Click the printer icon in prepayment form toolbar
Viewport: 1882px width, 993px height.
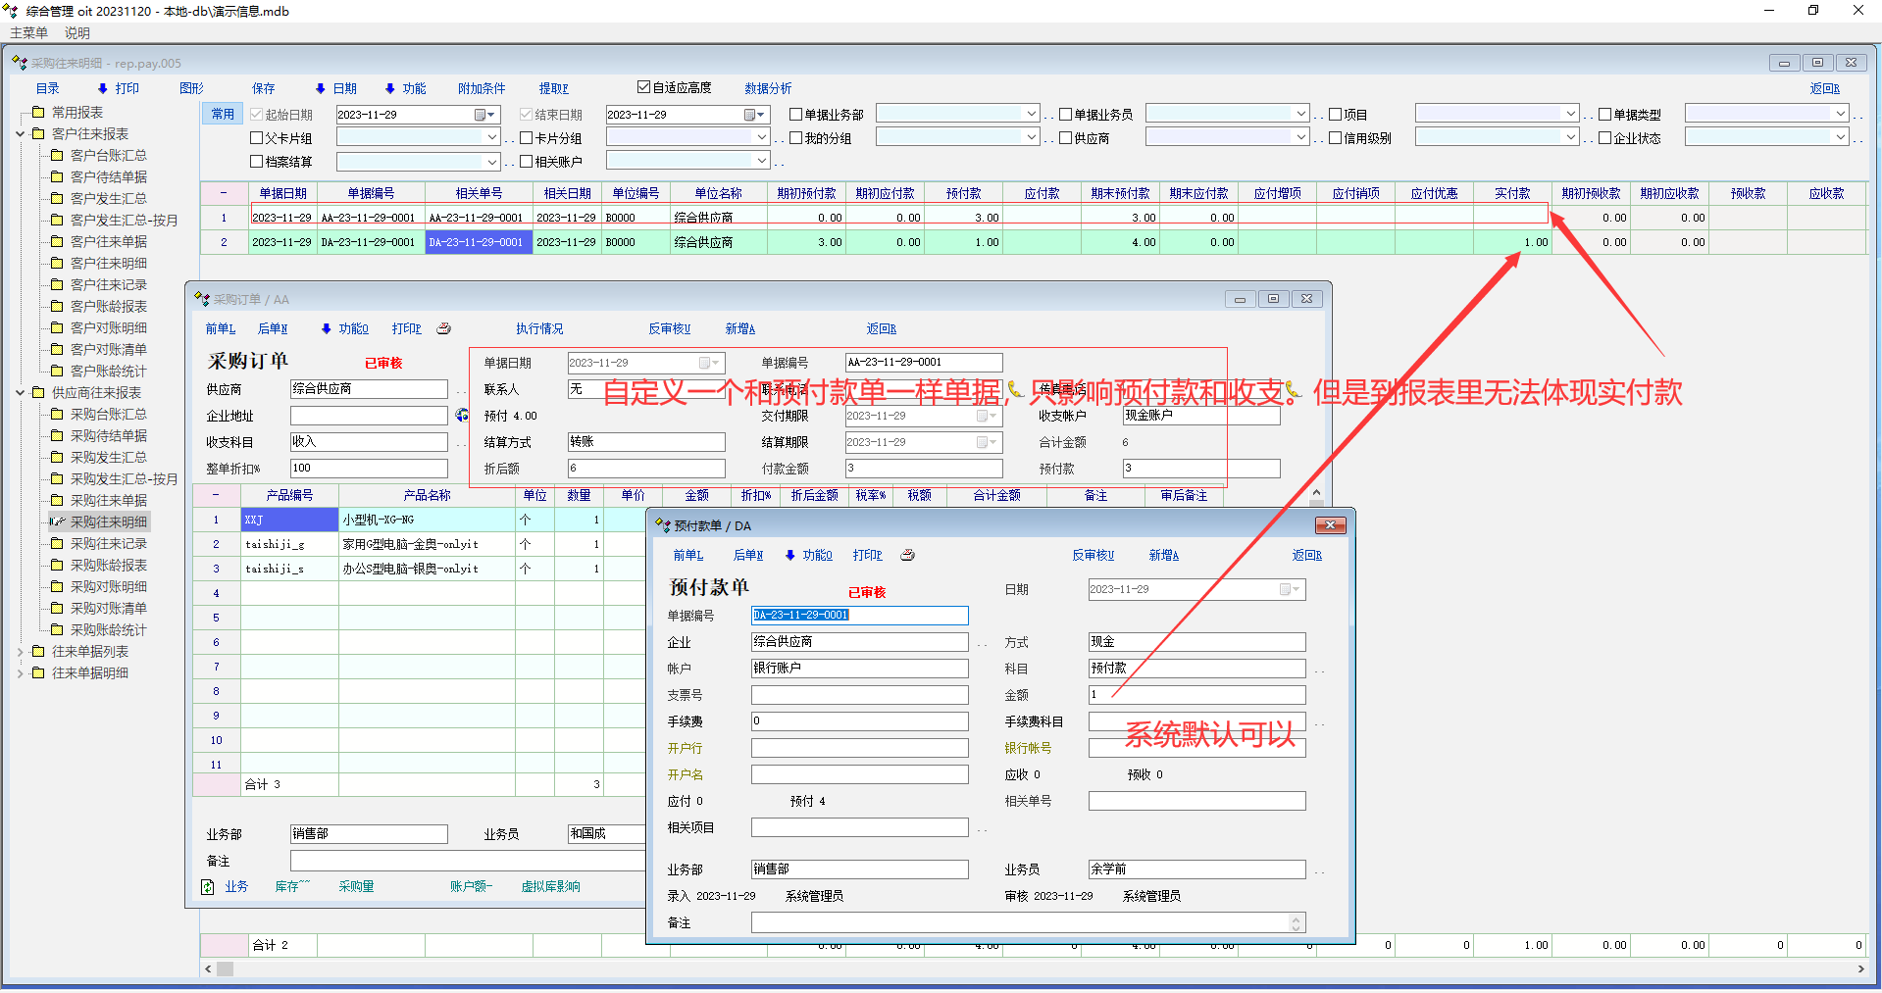pos(907,556)
